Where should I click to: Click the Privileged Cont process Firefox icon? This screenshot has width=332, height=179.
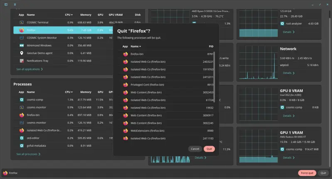[125, 85]
